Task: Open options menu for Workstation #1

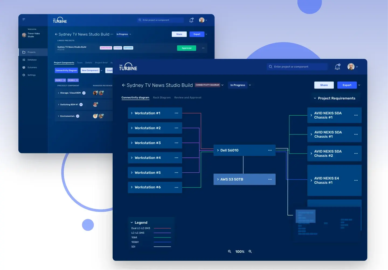Action: 176,113
